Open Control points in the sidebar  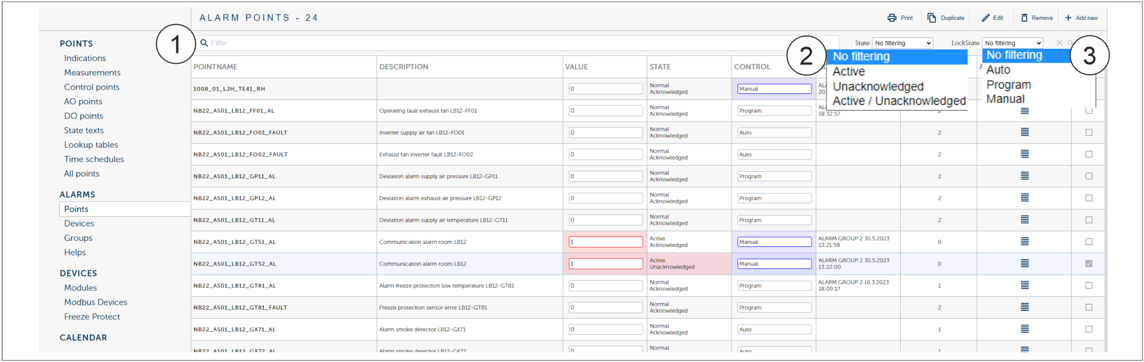(92, 87)
